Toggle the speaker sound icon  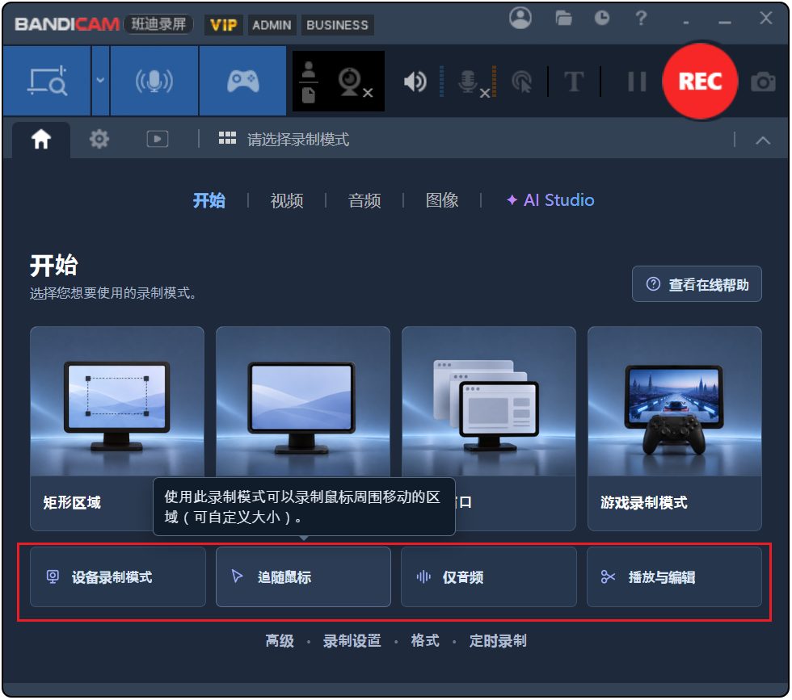pos(415,82)
